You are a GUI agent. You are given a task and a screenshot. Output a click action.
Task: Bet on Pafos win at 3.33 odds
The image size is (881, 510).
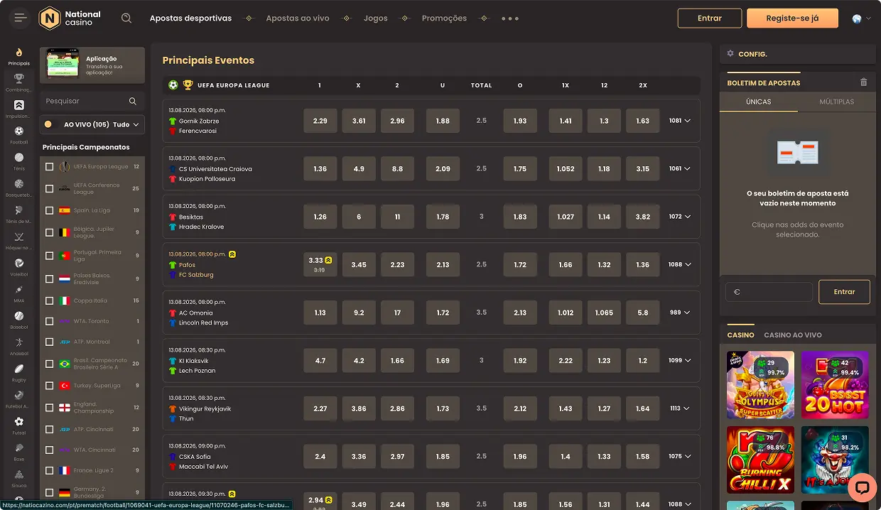pyautogui.click(x=320, y=264)
